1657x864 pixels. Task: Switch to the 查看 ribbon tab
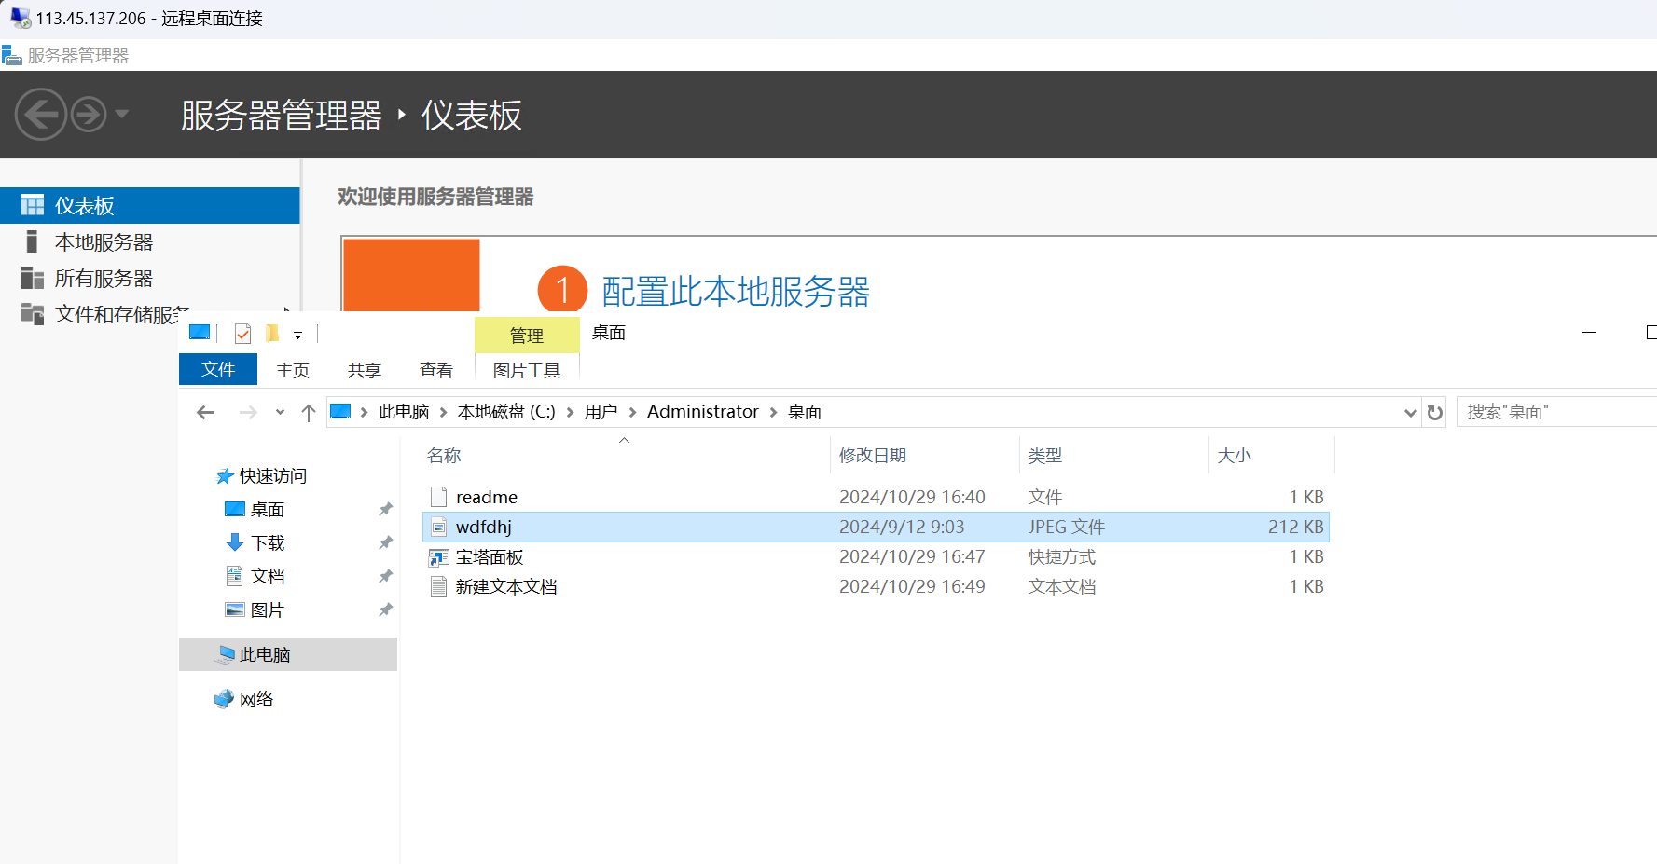435,371
